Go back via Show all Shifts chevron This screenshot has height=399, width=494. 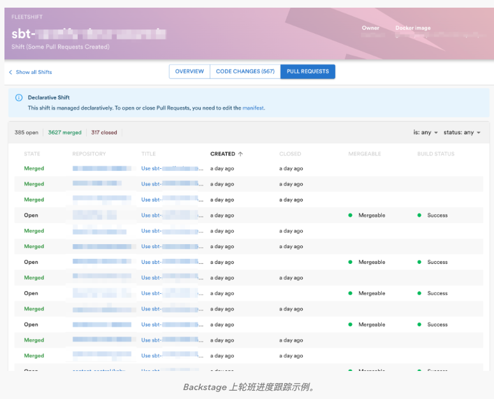[x=10, y=72]
